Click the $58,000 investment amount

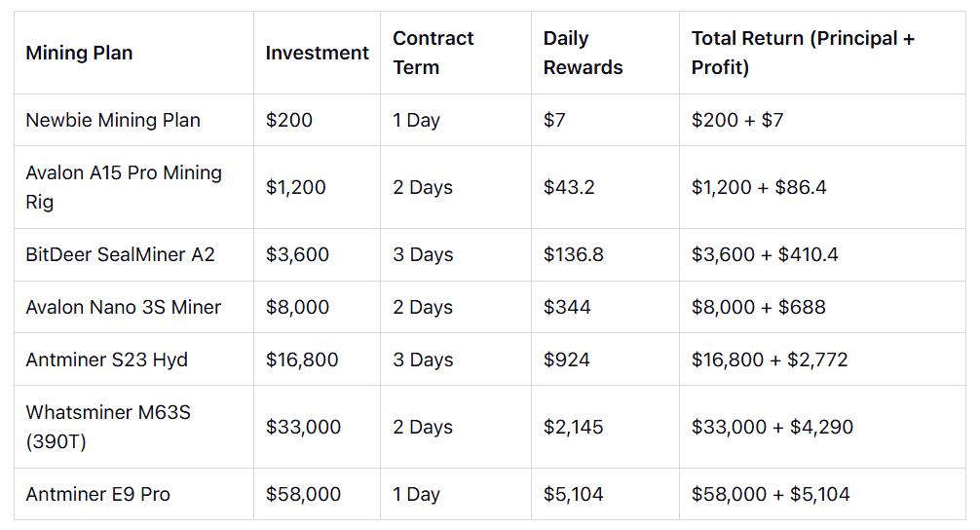(x=303, y=494)
